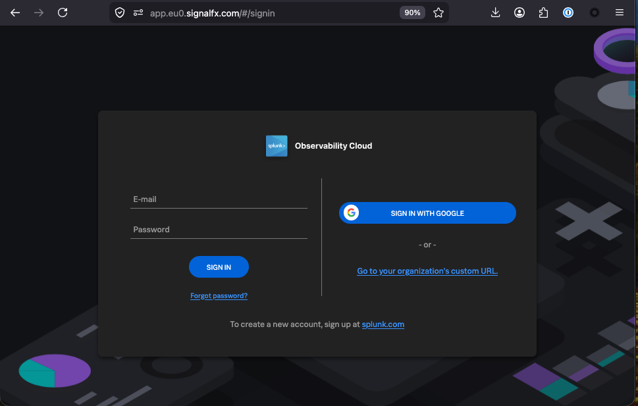Click the SIGN IN button
638x406 pixels.
(219, 267)
